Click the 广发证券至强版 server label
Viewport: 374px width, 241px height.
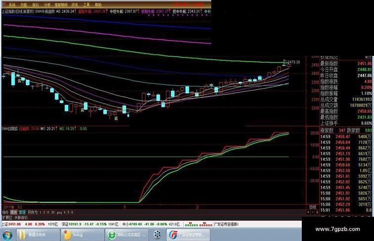coord(226,224)
